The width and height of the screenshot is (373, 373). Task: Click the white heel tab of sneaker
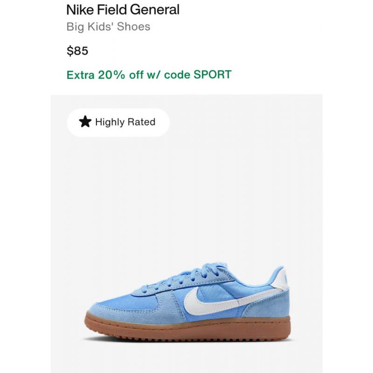coord(281,278)
